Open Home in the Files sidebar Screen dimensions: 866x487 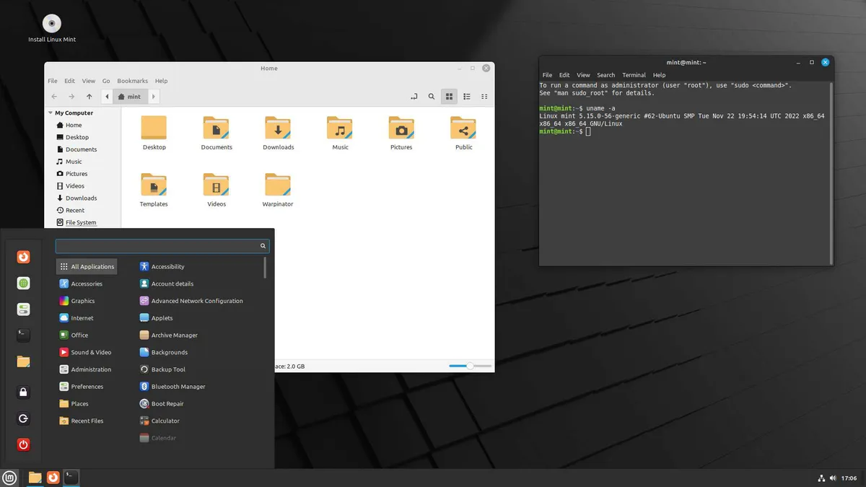(73, 125)
